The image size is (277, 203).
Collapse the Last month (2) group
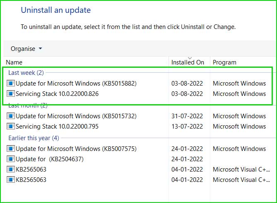28,105
